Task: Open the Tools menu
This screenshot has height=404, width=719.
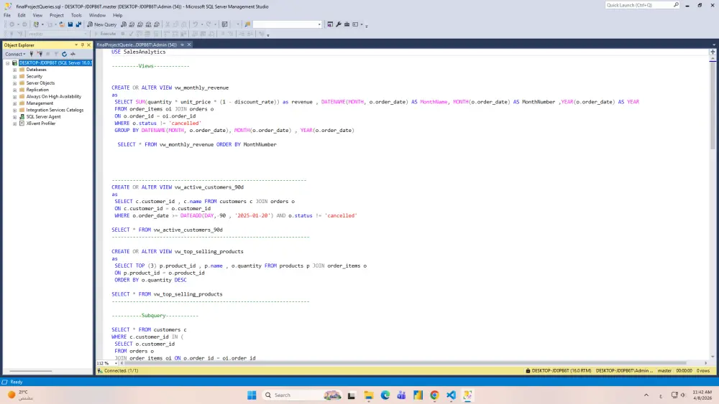Action: click(76, 15)
